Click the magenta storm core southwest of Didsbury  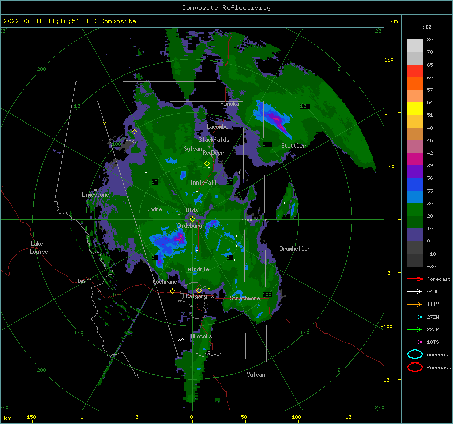tap(179, 237)
